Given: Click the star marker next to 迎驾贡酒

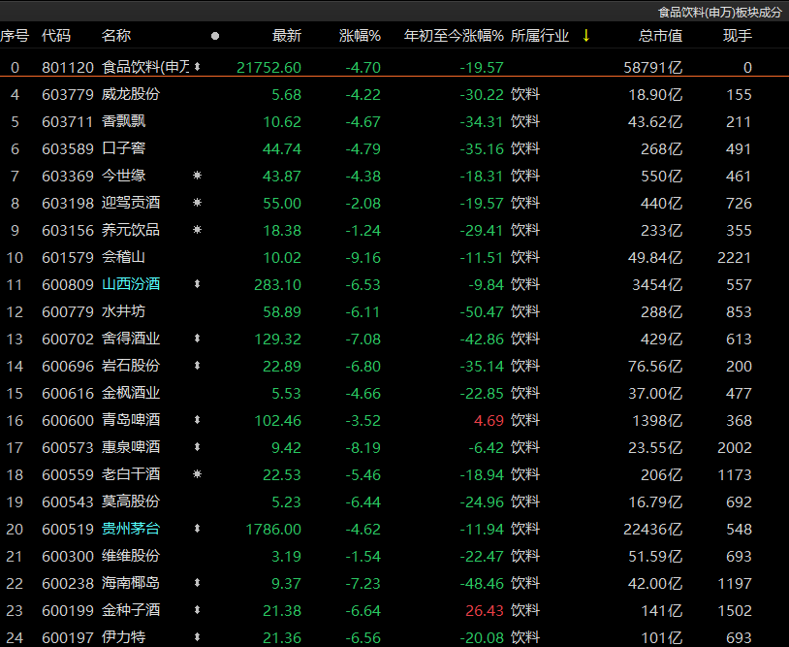Looking at the screenshot, I should [198, 203].
